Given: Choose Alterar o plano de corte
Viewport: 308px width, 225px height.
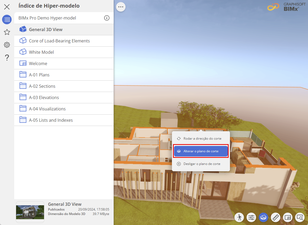Looking at the screenshot, I should [201, 151].
